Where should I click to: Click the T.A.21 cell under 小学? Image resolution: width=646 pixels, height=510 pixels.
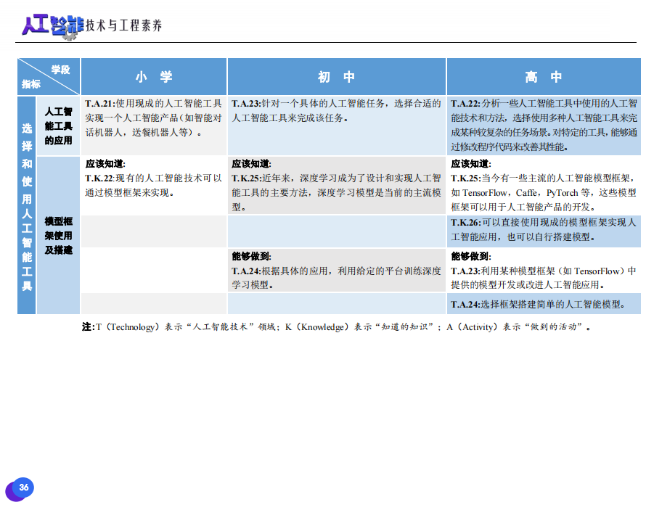tap(153, 118)
